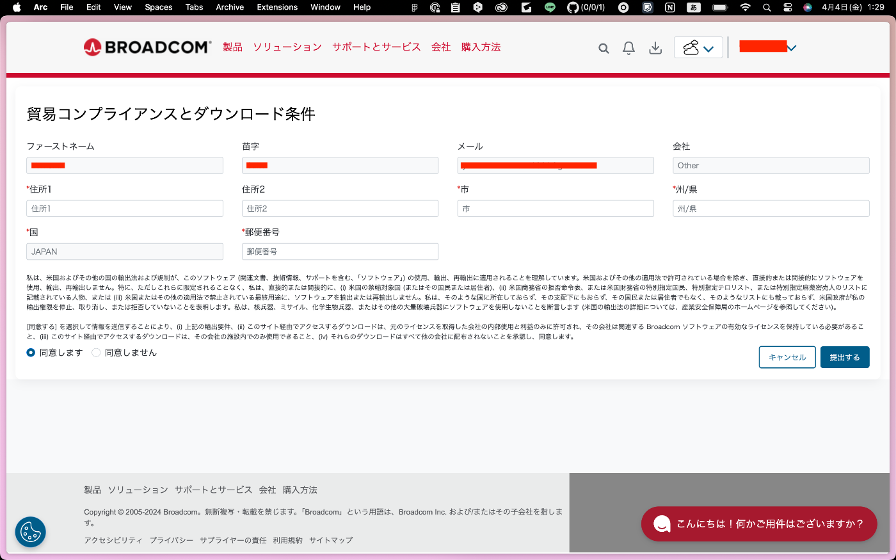Focus the 住所2 address field
This screenshot has height=560, width=896.
click(340, 209)
